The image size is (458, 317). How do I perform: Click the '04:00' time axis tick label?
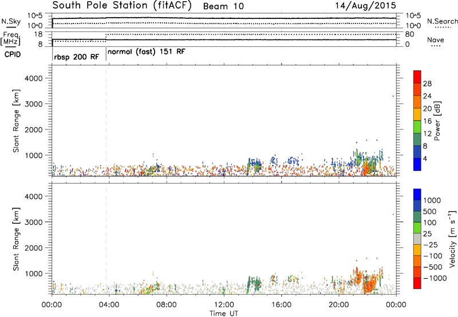[x=109, y=305]
